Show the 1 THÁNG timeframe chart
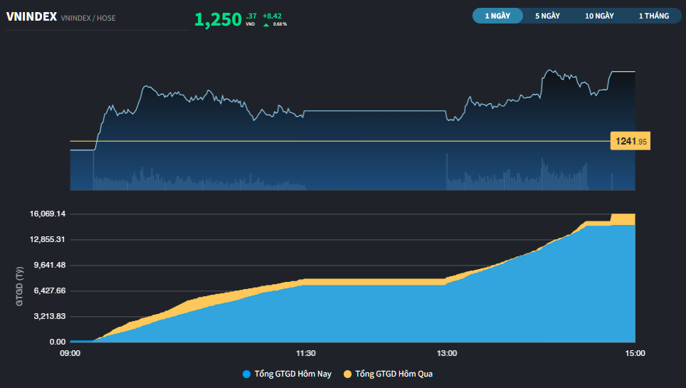This screenshot has width=686, height=388. point(653,16)
